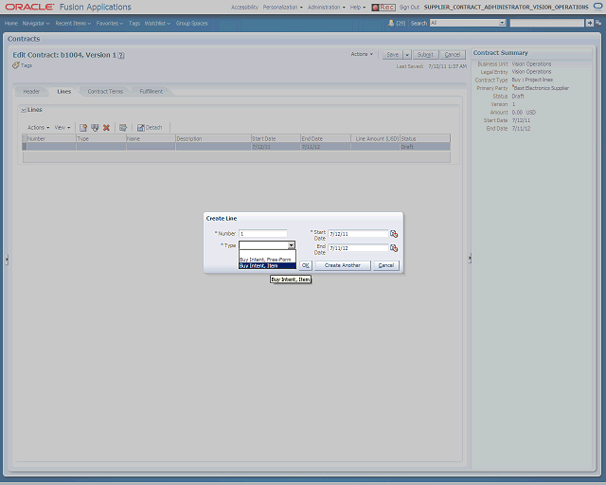The image size is (606, 485).
Task: Collapse left panel splitter arrow
Action: [7, 260]
